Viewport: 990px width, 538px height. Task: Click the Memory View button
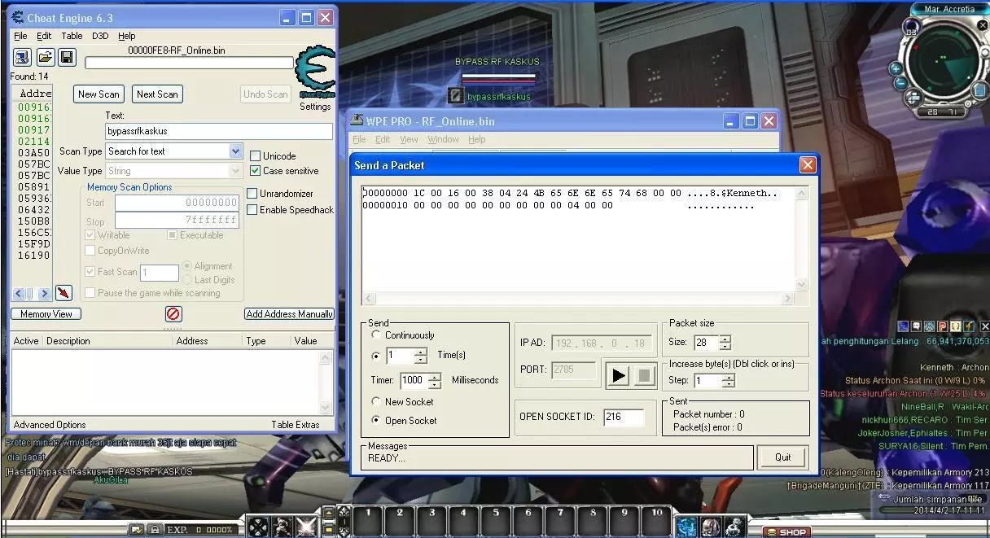(x=46, y=314)
